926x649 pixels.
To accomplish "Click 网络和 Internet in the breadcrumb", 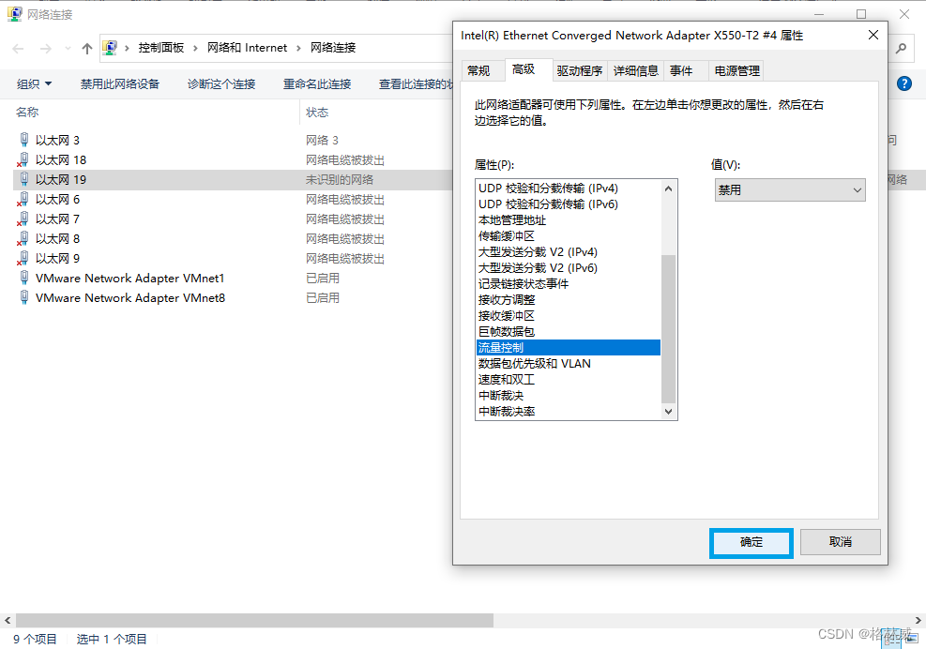I will click(247, 48).
